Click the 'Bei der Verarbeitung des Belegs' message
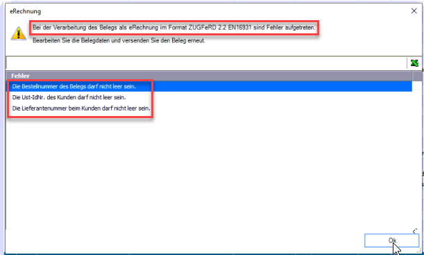 click(x=174, y=28)
